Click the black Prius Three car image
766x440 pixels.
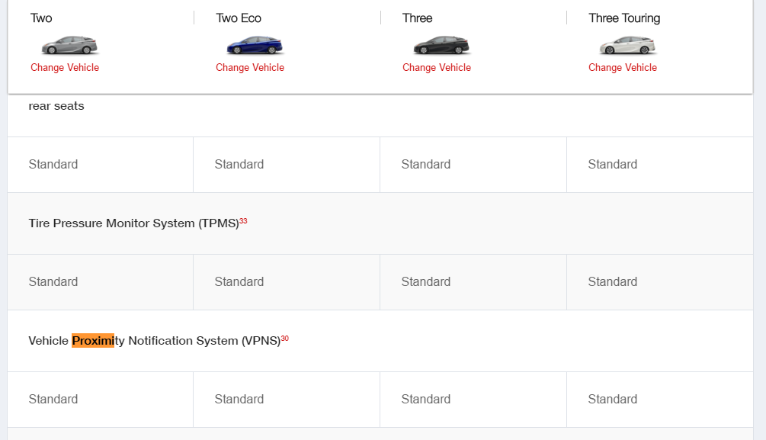click(x=441, y=45)
